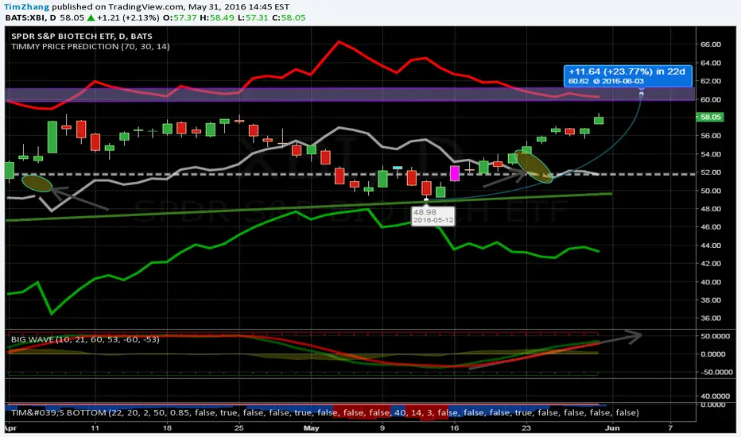
Task: Click the 50.0000 BIG WAVE scale label
Action: (x=716, y=336)
